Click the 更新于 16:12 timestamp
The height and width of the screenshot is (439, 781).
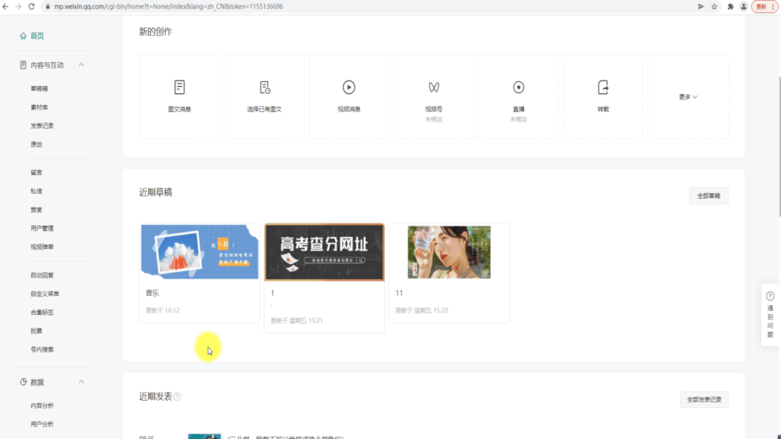click(x=162, y=310)
